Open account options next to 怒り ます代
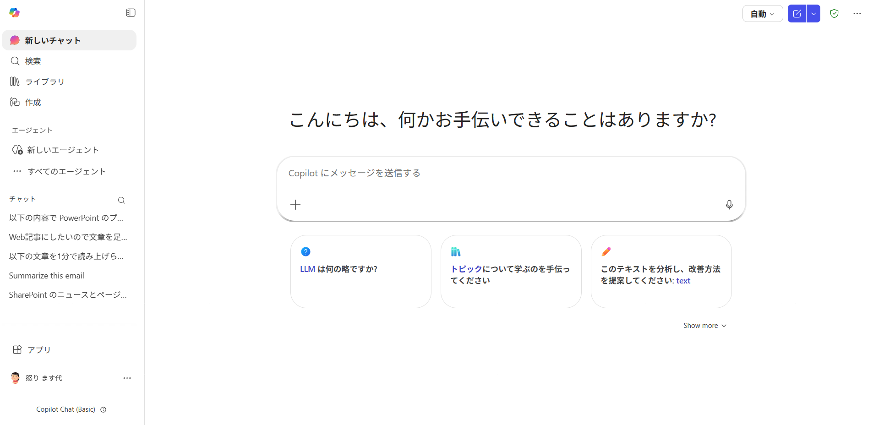 127,378
